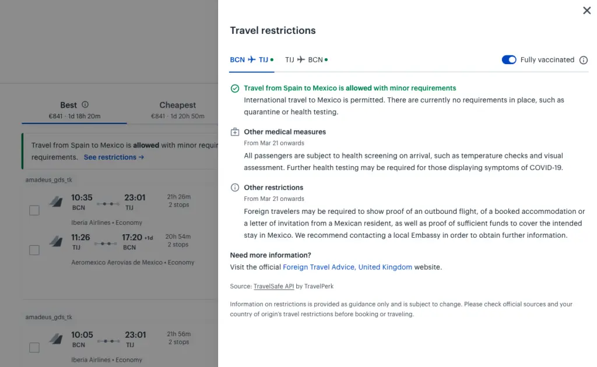Open the See restrictions link

point(114,157)
